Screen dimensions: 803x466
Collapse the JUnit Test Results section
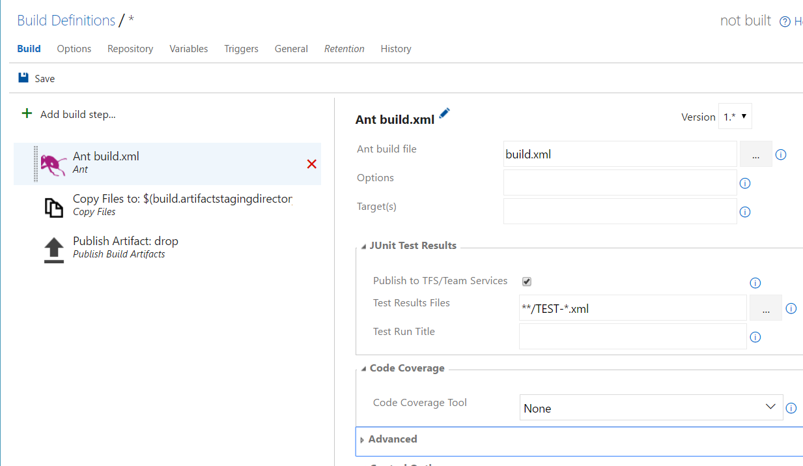(x=363, y=246)
